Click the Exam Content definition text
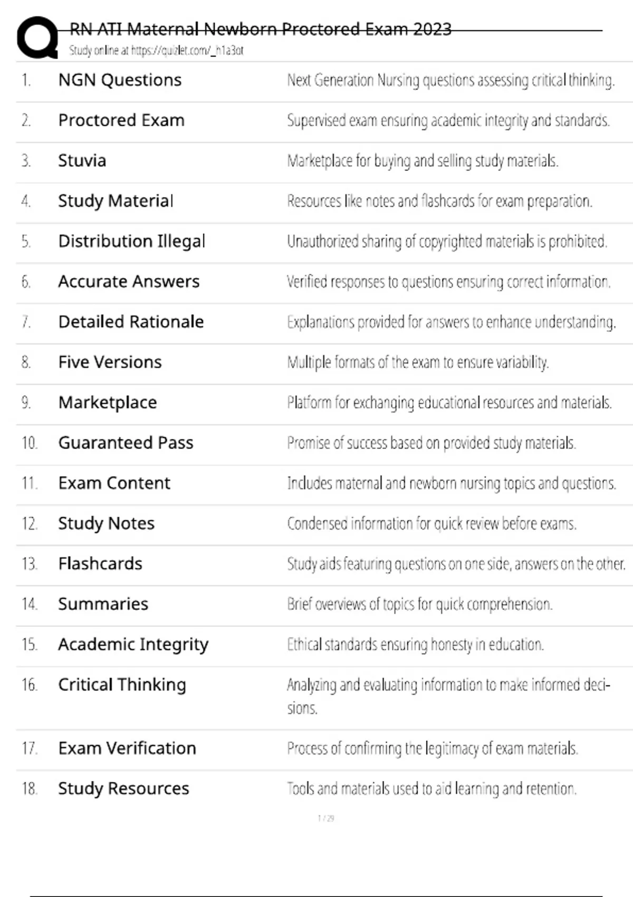 pos(452,483)
